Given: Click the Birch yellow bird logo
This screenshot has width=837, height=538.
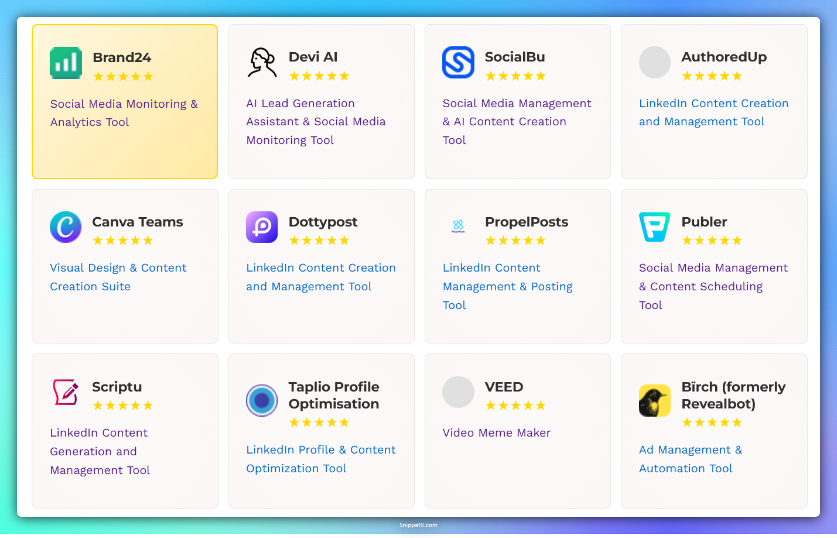Looking at the screenshot, I should (x=654, y=401).
